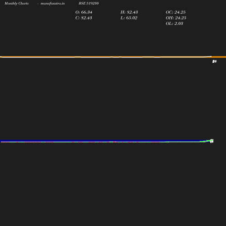This screenshot has height=226, width=226.
Task: Click the close price C: 82.43
Action: coord(84,18)
